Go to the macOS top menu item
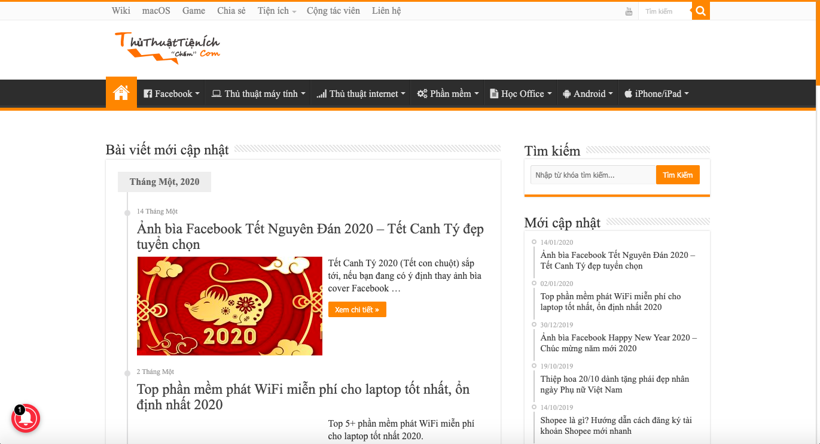Screen dimensions: 820x444 pyautogui.click(x=156, y=11)
